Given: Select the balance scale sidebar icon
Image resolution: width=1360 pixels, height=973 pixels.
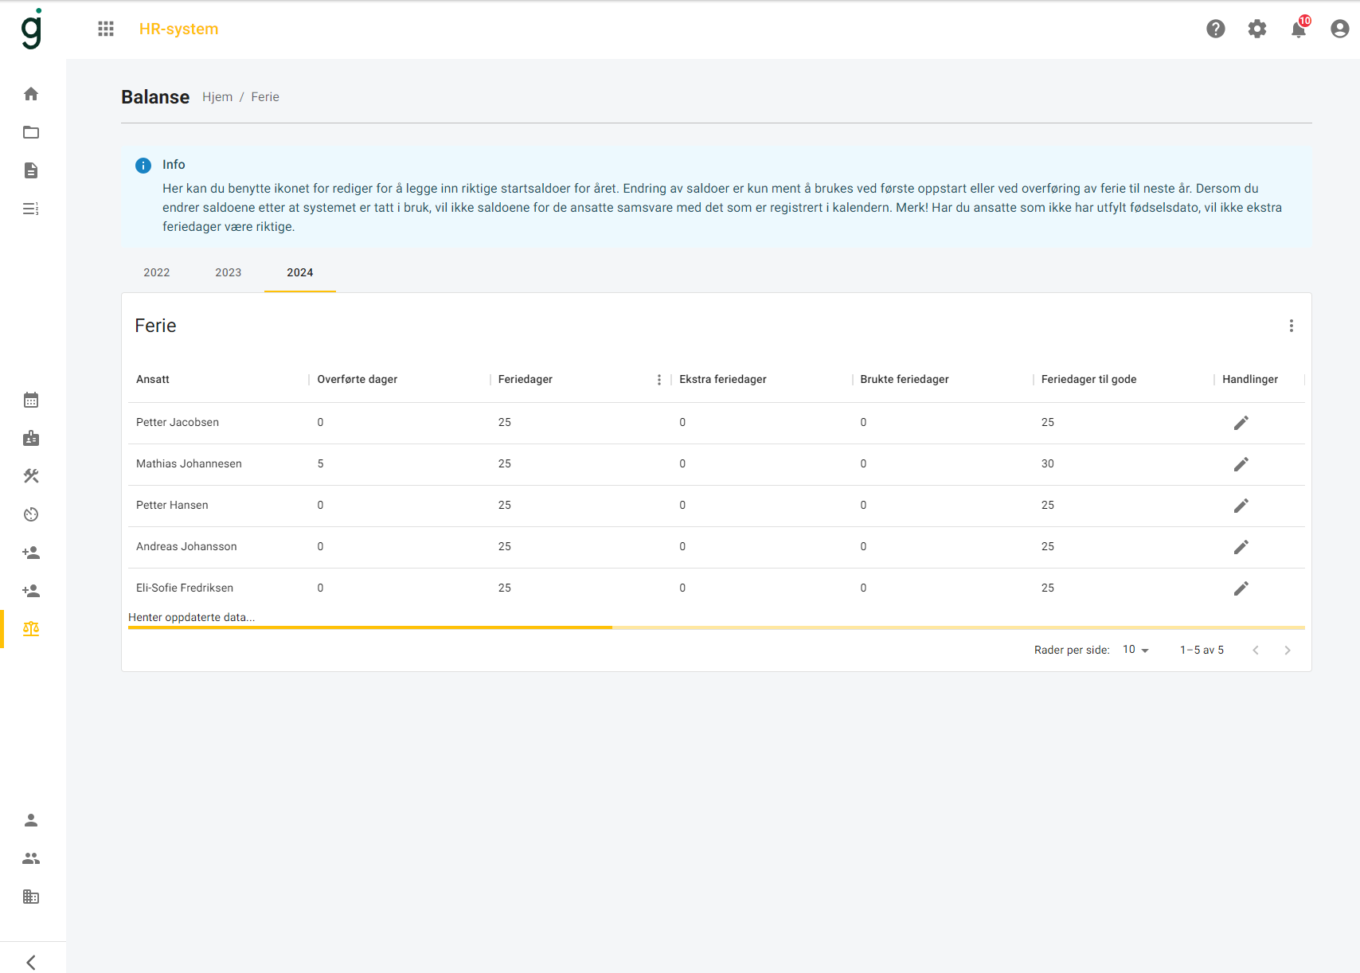Looking at the screenshot, I should 31,629.
